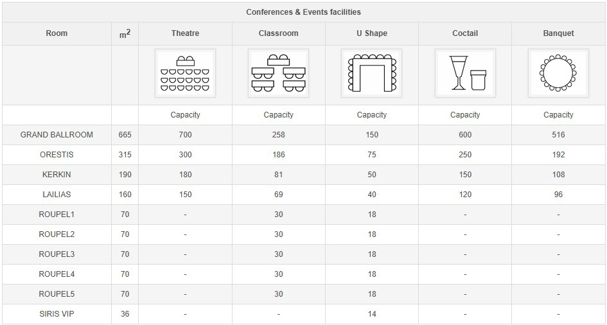Click the Conferences & Events facilities title

pyautogui.click(x=303, y=12)
